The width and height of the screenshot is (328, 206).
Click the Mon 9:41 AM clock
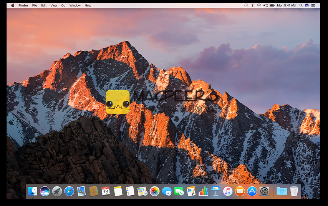click(287, 5)
